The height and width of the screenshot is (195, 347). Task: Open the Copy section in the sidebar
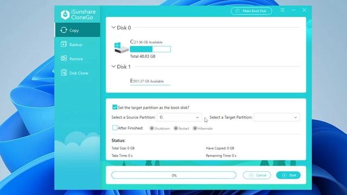pyautogui.click(x=78, y=30)
